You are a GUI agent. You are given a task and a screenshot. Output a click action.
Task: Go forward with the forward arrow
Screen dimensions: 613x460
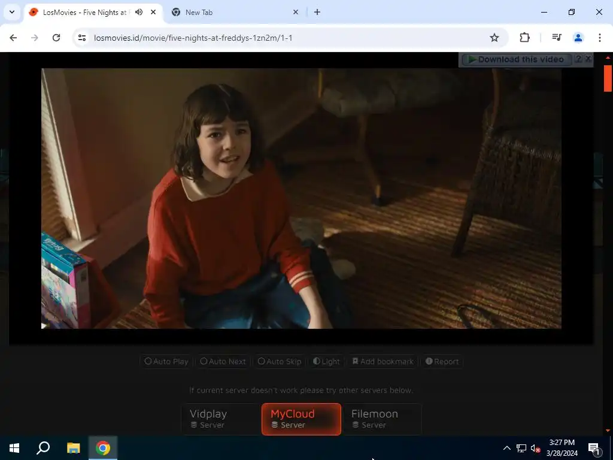click(35, 38)
